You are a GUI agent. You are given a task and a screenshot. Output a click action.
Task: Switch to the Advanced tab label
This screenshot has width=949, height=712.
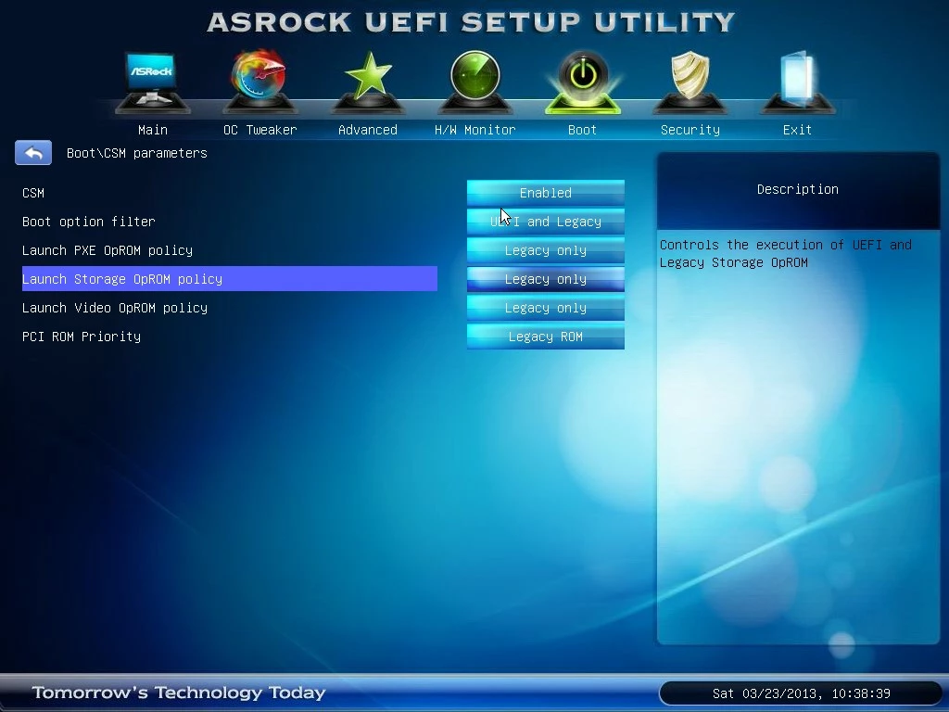tap(368, 130)
